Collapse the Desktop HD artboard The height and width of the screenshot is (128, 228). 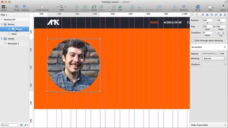coord(1,20)
